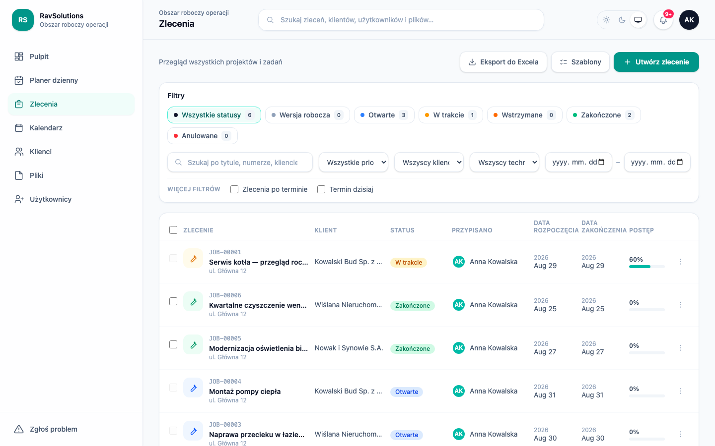Open notifications bell icon

point(663,20)
